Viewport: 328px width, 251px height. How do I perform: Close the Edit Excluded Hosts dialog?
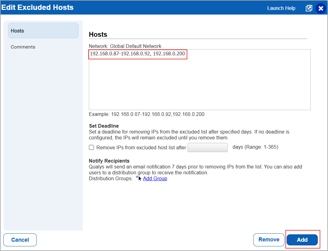[x=321, y=8]
